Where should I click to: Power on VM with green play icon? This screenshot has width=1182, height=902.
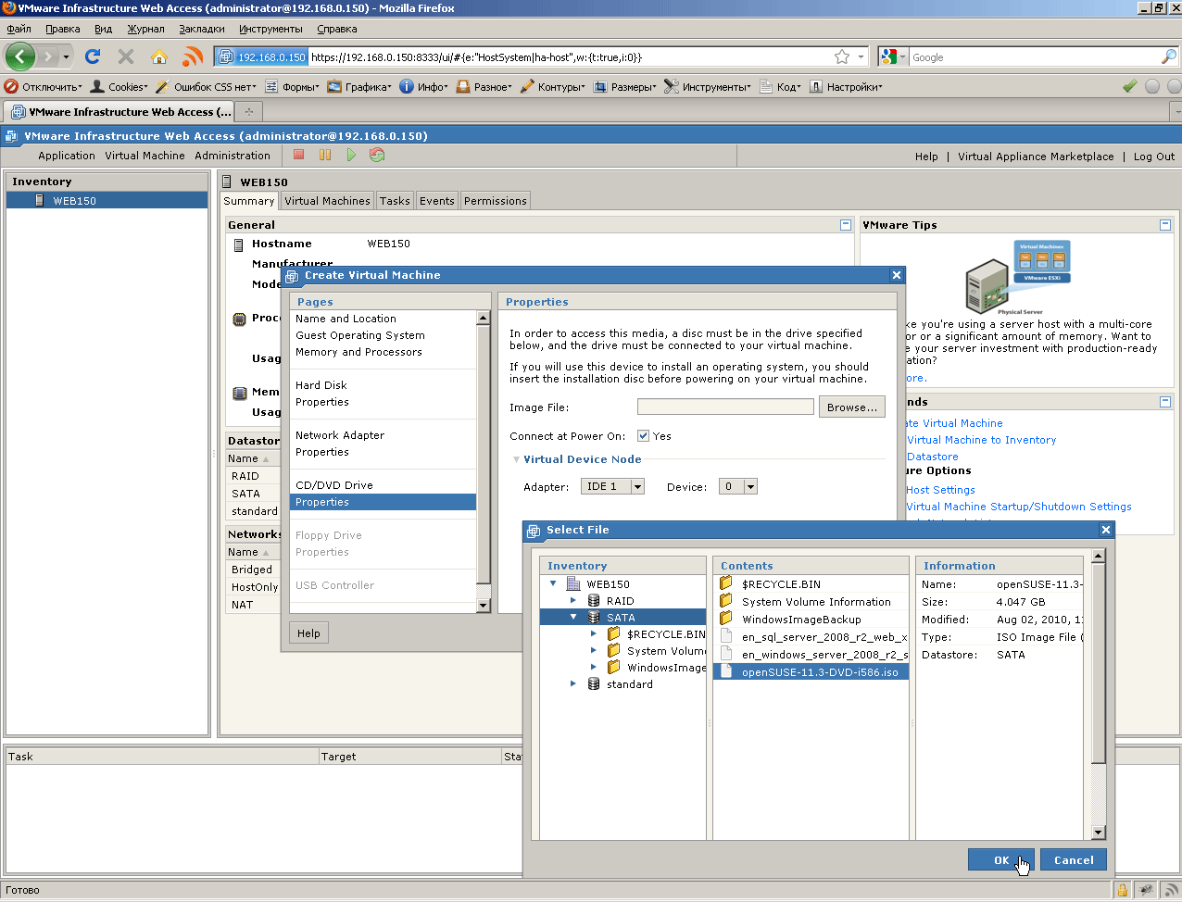tap(351, 155)
